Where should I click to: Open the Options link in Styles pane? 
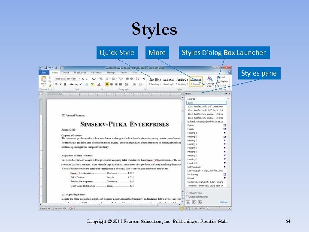click(224, 202)
